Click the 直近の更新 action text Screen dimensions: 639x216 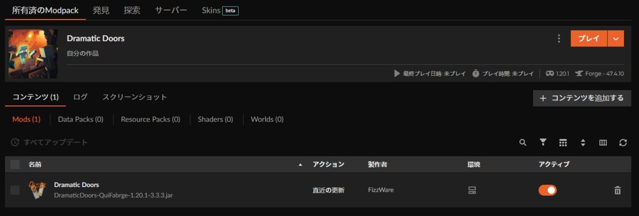[328, 190]
